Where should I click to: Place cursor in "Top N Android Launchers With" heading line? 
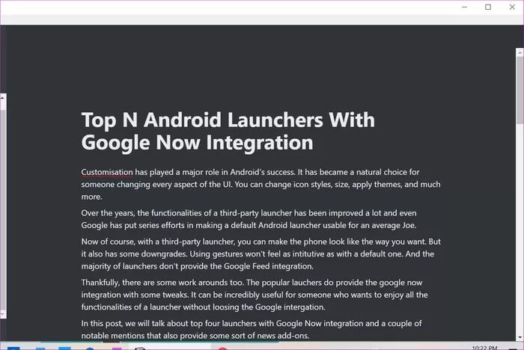pyautogui.click(x=228, y=120)
